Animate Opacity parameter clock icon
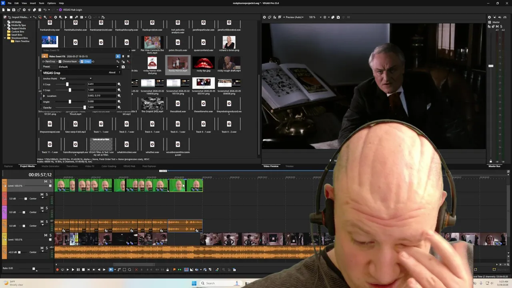This screenshot has width=512, height=288. pyautogui.click(x=119, y=107)
